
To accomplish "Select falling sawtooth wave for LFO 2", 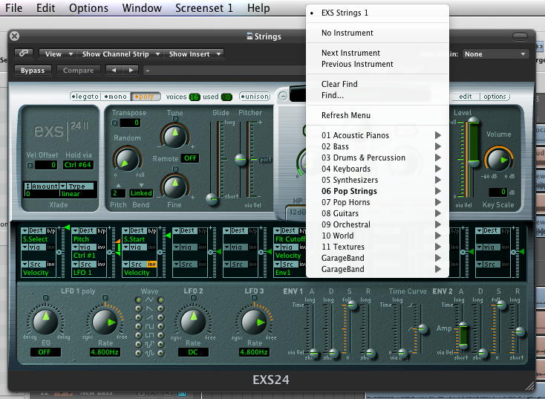I will pyautogui.click(x=161, y=308).
